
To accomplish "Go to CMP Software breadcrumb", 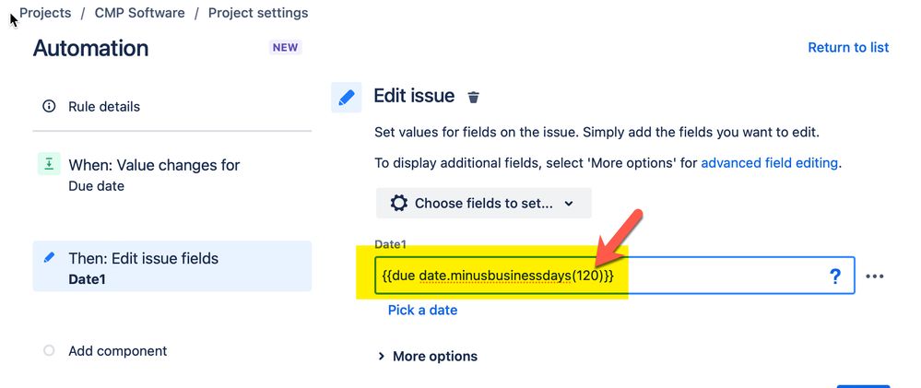I will click(x=140, y=12).
